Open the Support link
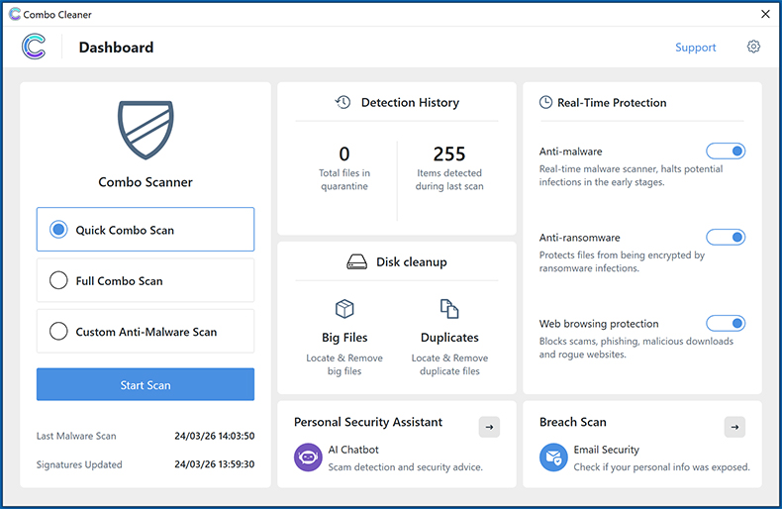 click(695, 48)
